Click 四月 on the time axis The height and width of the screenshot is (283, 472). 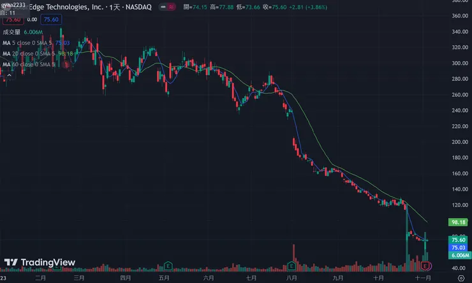tap(126, 278)
